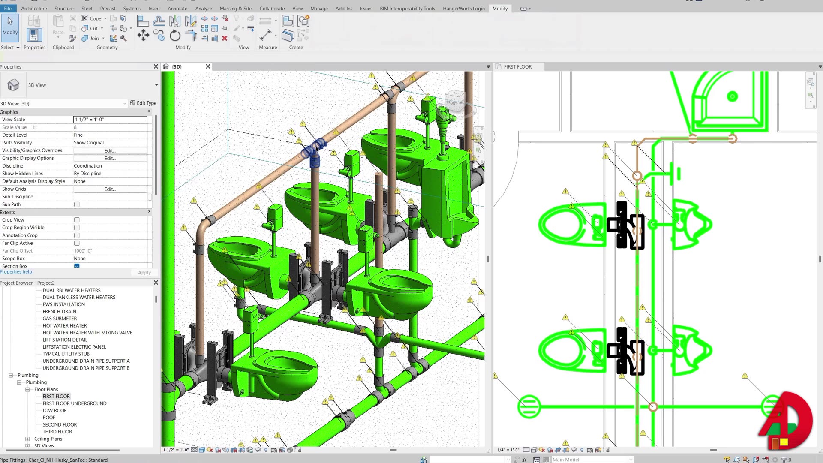This screenshot has width=823, height=463.
Task: Click the Delete tool in the Modify panel
Action: pyautogui.click(x=225, y=39)
